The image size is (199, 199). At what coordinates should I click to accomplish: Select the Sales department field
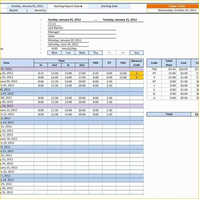[82, 36]
